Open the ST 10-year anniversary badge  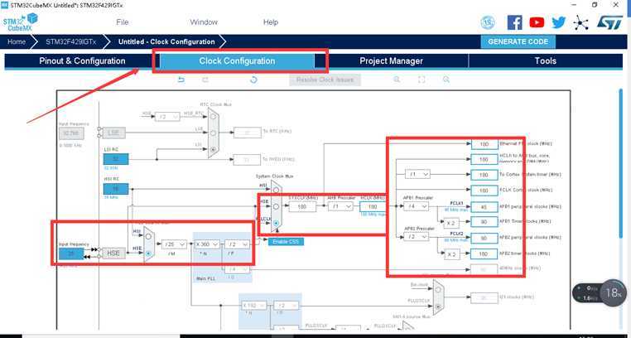(488, 22)
